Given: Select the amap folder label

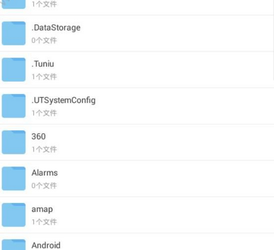Looking at the screenshot, I should click(42, 210).
